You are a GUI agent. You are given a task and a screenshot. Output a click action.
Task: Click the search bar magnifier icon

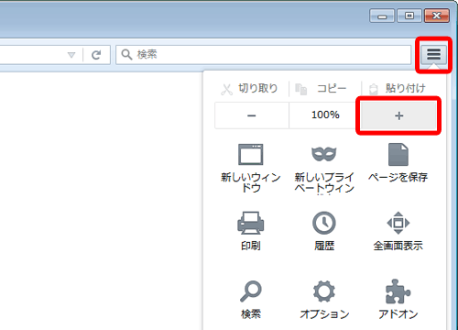click(126, 55)
